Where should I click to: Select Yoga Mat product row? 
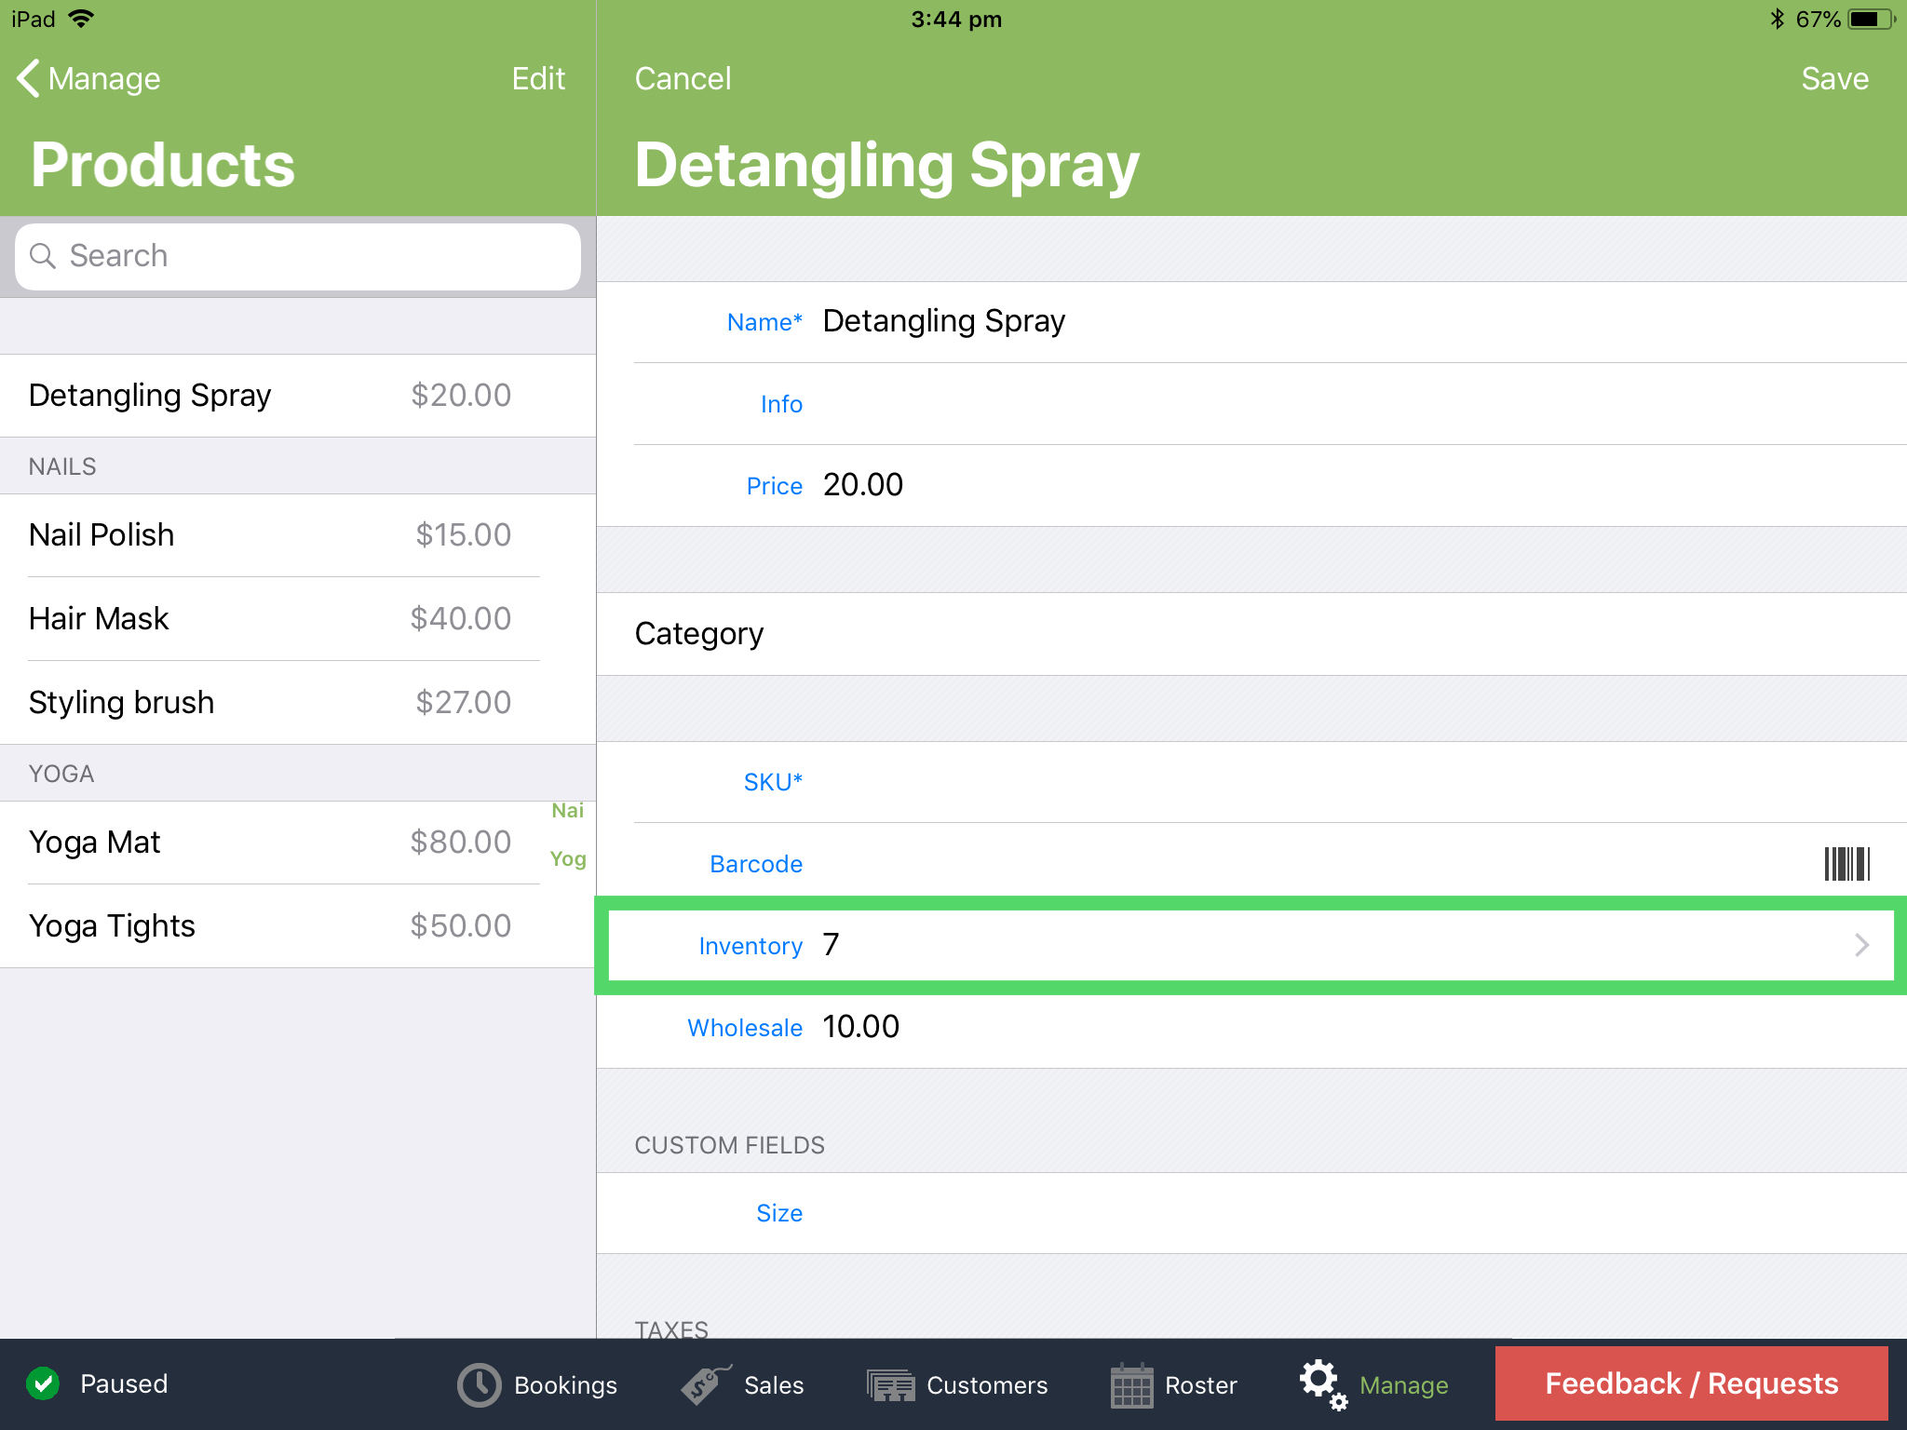(298, 843)
